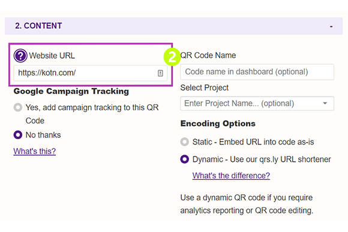
Task: Select 'Yes, add campaign tracking' radio button
Action: pyautogui.click(x=18, y=107)
